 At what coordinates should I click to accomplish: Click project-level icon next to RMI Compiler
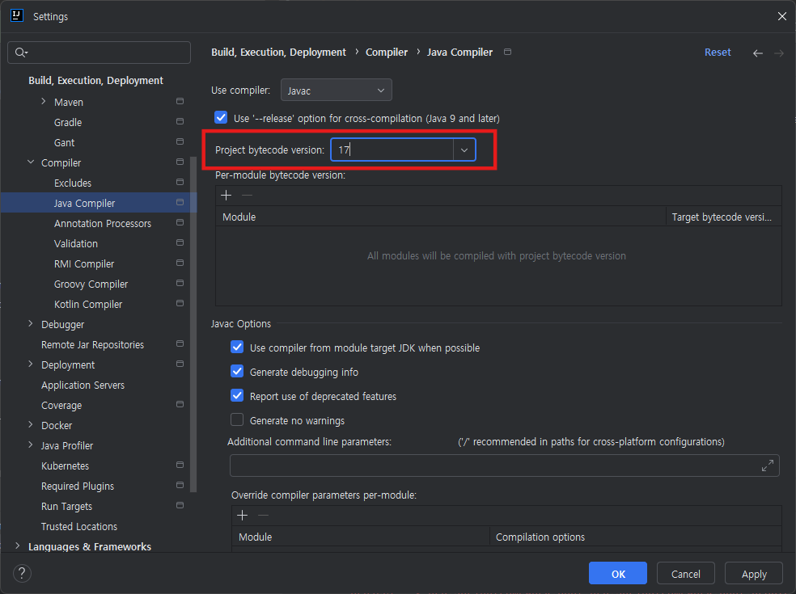pyautogui.click(x=180, y=263)
